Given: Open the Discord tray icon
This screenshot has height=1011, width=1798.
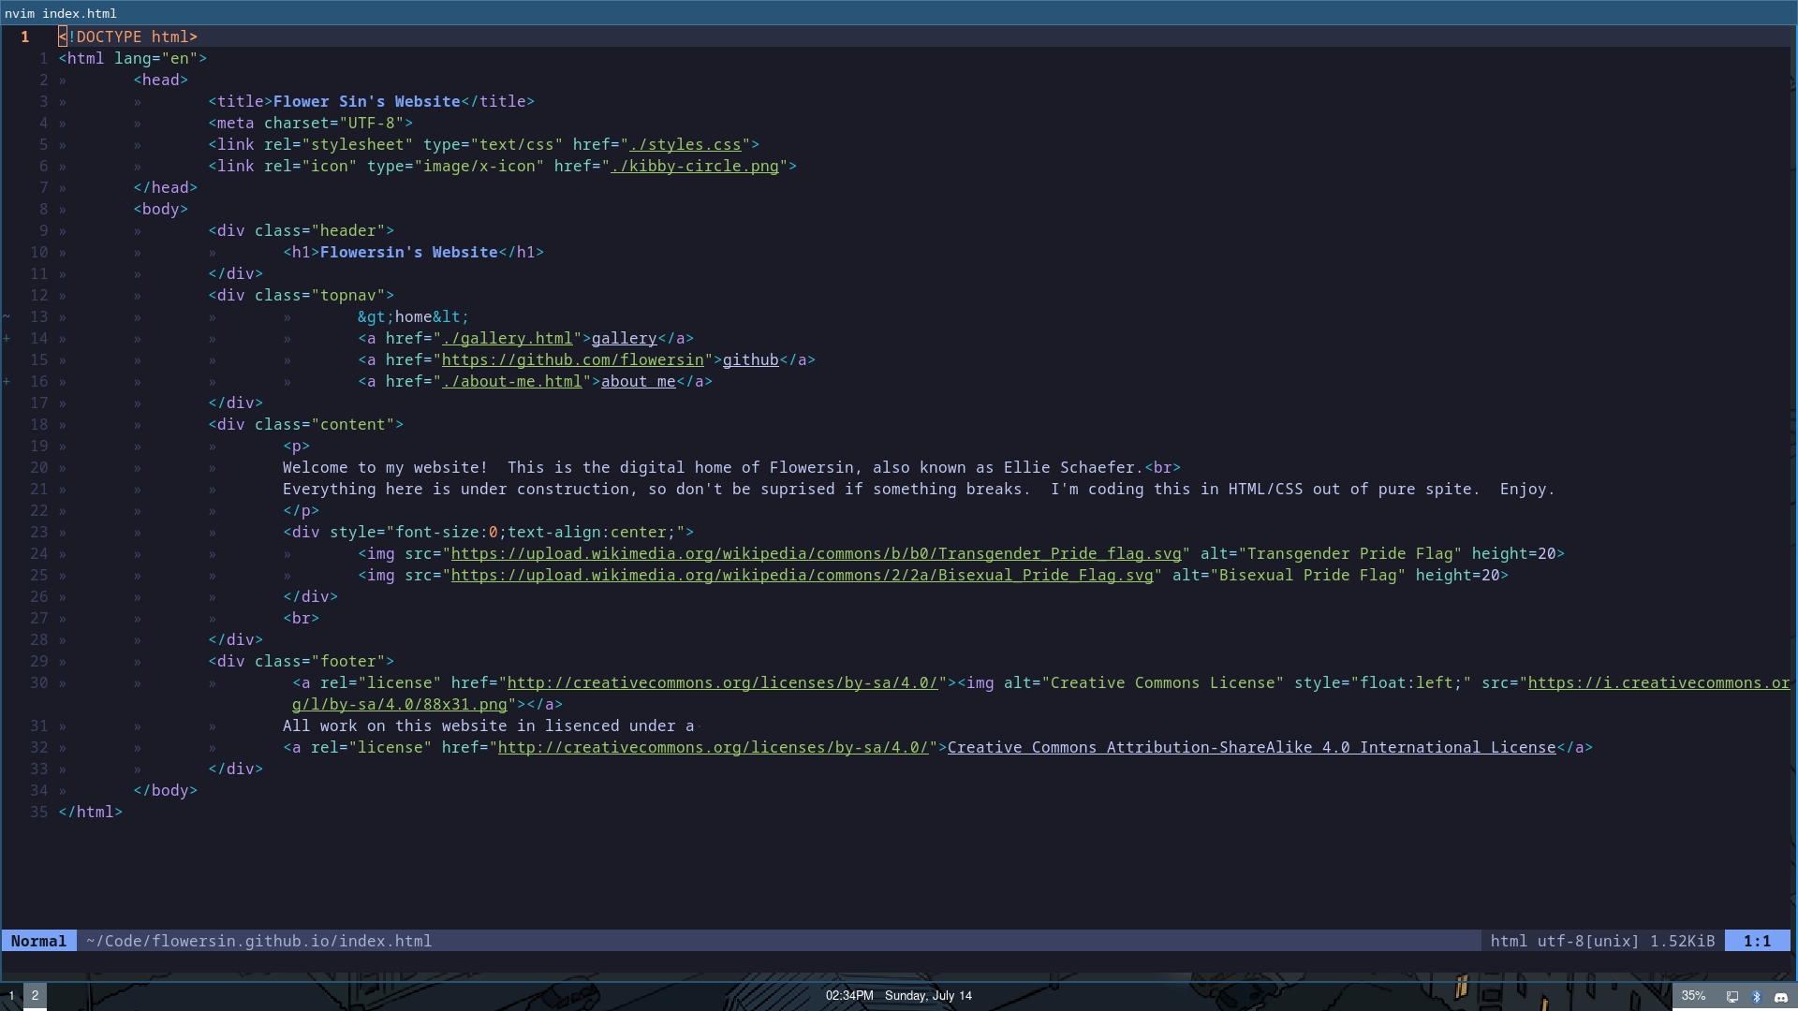Looking at the screenshot, I should [1781, 997].
